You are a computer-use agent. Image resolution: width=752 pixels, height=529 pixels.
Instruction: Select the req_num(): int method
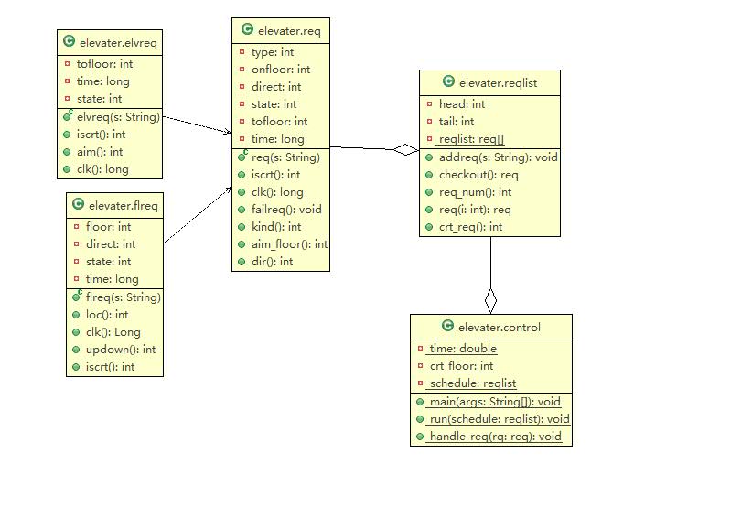coord(476,192)
